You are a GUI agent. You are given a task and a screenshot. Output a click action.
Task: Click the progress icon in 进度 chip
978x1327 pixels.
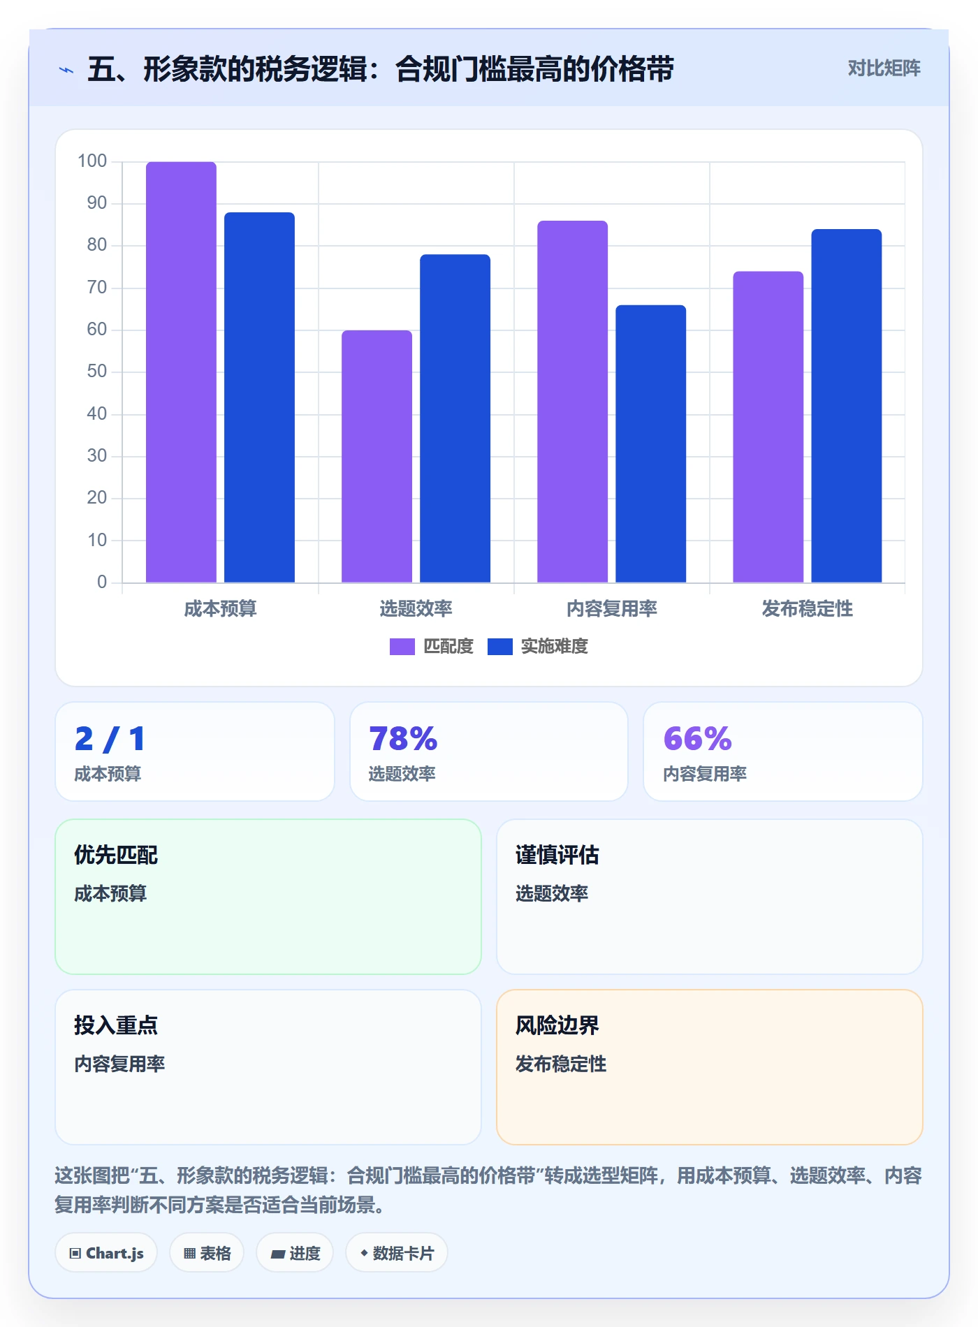pos(277,1254)
